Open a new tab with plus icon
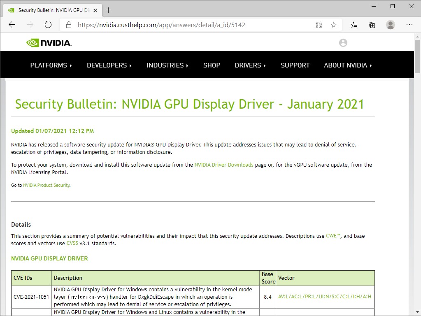This screenshot has width=421, height=316. tap(109, 10)
